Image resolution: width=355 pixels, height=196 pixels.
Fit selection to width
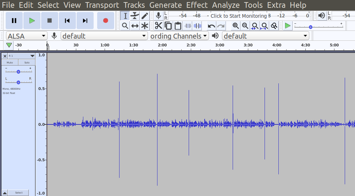click(255, 26)
